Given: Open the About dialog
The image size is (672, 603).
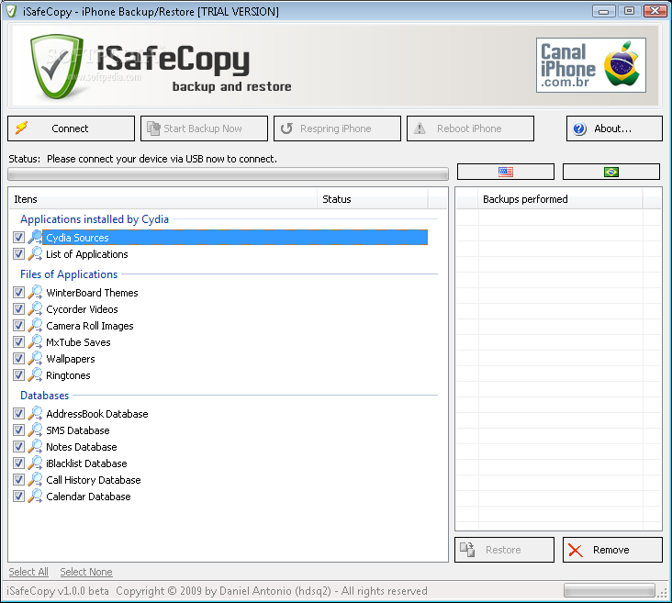Looking at the screenshot, I should tap(614, 128).
